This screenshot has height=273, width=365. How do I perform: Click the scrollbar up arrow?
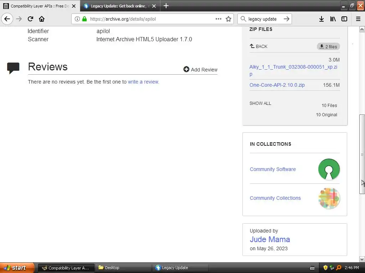[x=362, y=29]
